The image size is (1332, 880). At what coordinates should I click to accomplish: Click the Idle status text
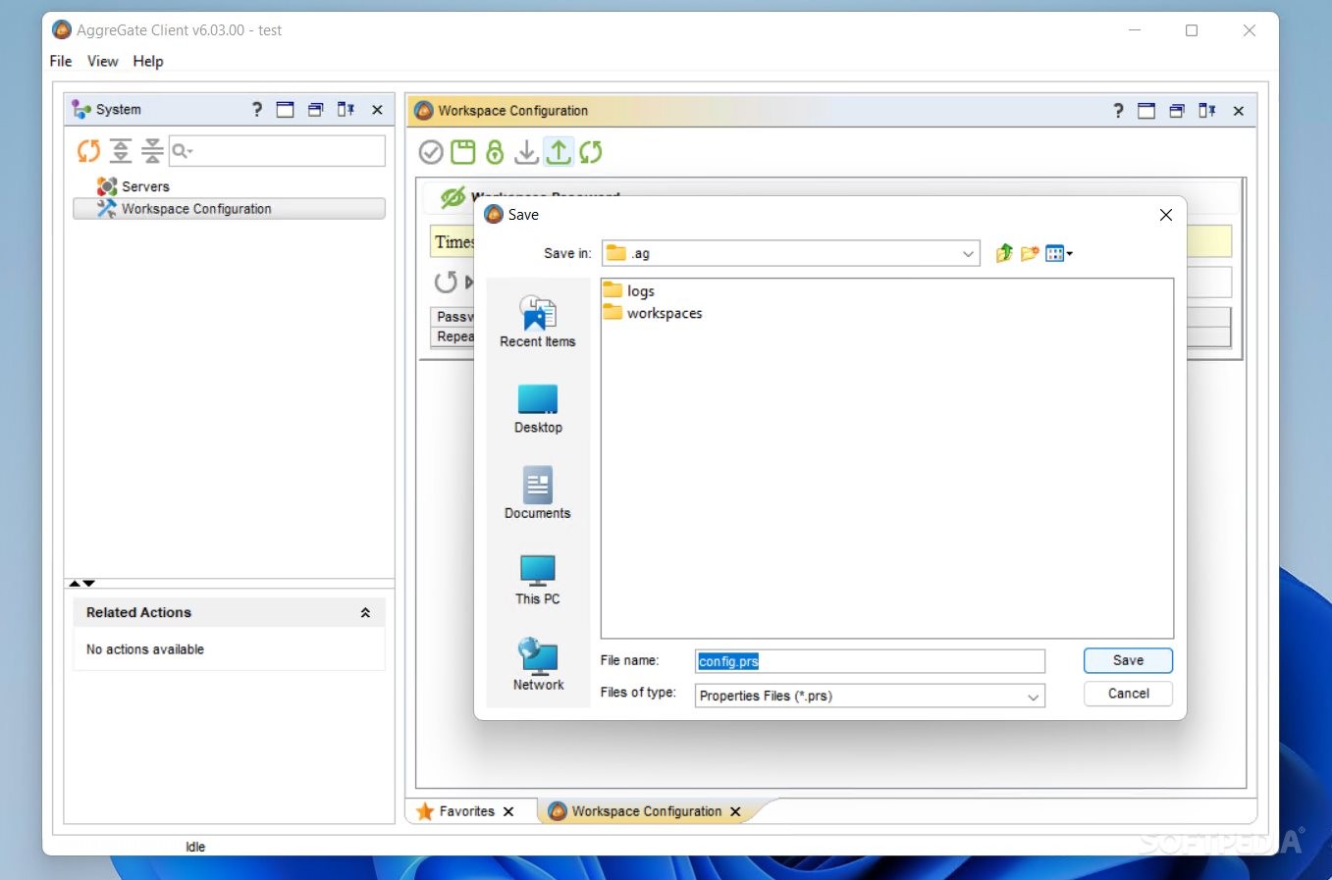[195, 847]
